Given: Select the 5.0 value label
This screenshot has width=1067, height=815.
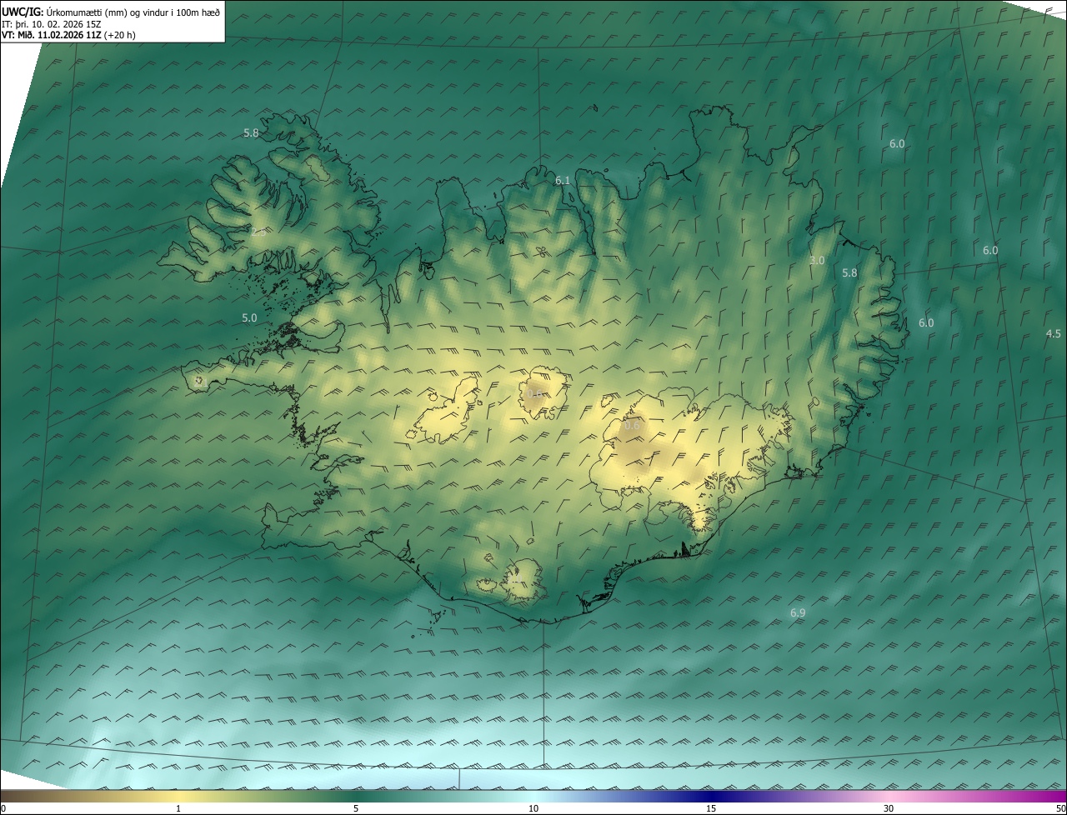Looking at the screenshot, I should tap(249, 318).
